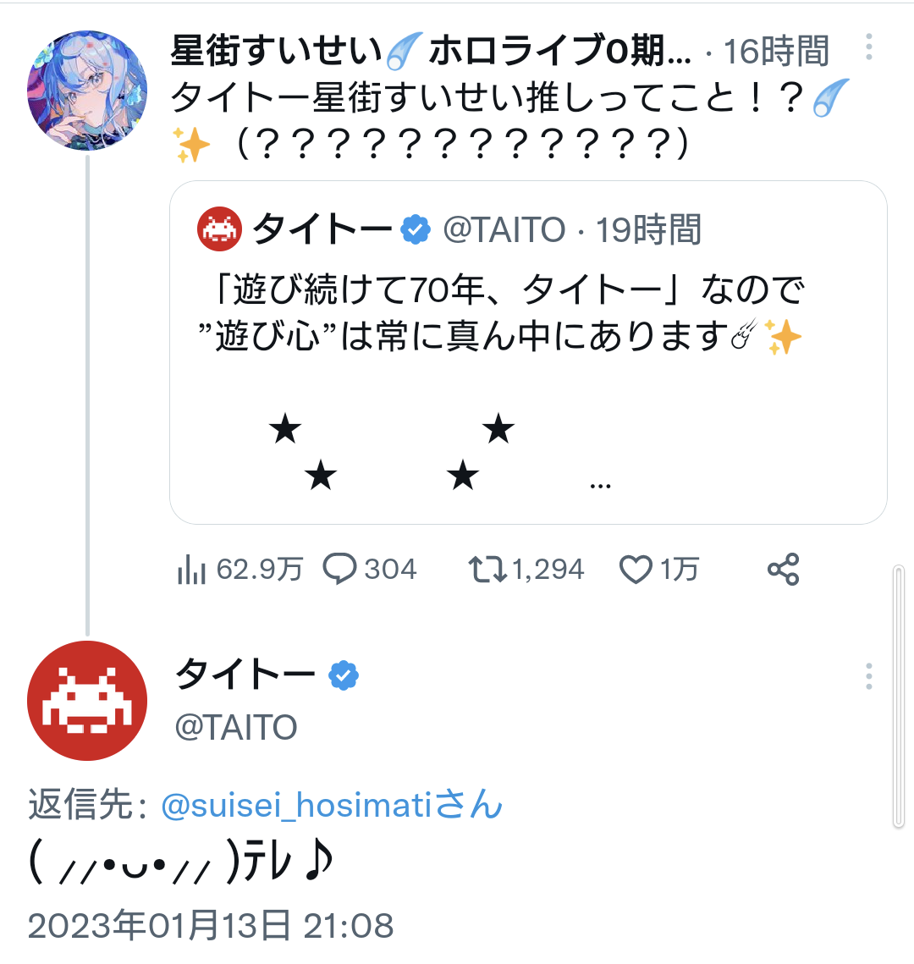Like the tweet via the heart icon
Image resolution: width=914 pixels, height=964 pixels.
click(636, 570)
